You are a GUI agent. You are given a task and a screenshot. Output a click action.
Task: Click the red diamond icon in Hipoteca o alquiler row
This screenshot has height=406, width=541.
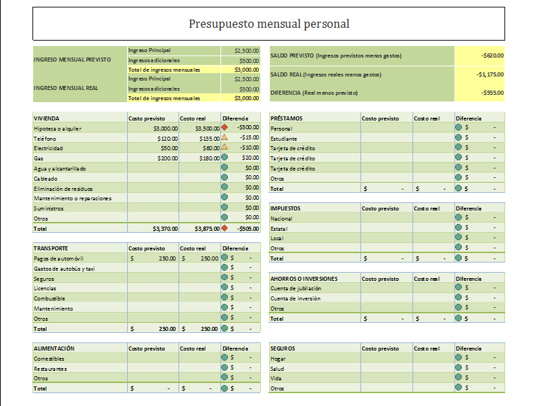pos(225,127)
